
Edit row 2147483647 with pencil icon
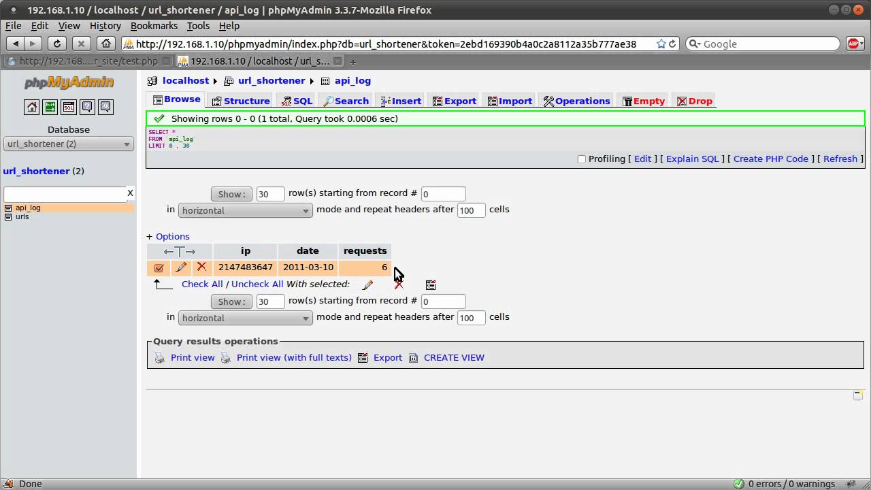click(x=180, y=267)
